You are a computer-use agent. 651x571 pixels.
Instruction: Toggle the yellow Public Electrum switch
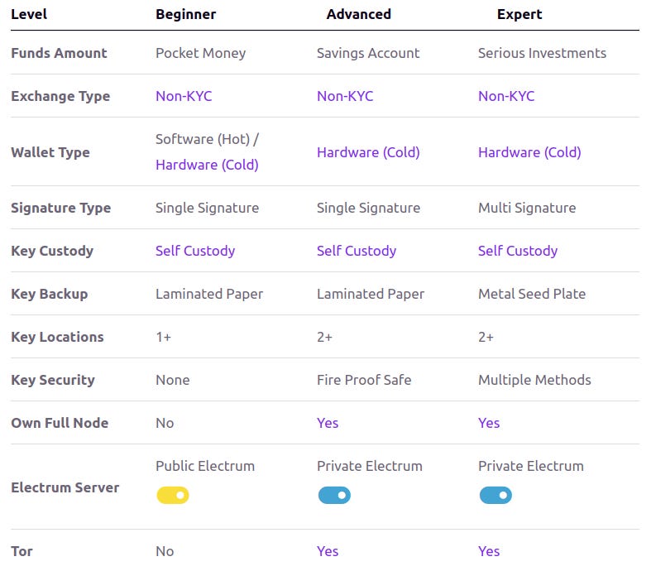tap(173, 495)
